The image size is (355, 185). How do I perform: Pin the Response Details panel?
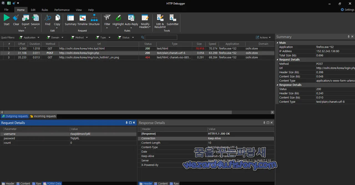264,123
